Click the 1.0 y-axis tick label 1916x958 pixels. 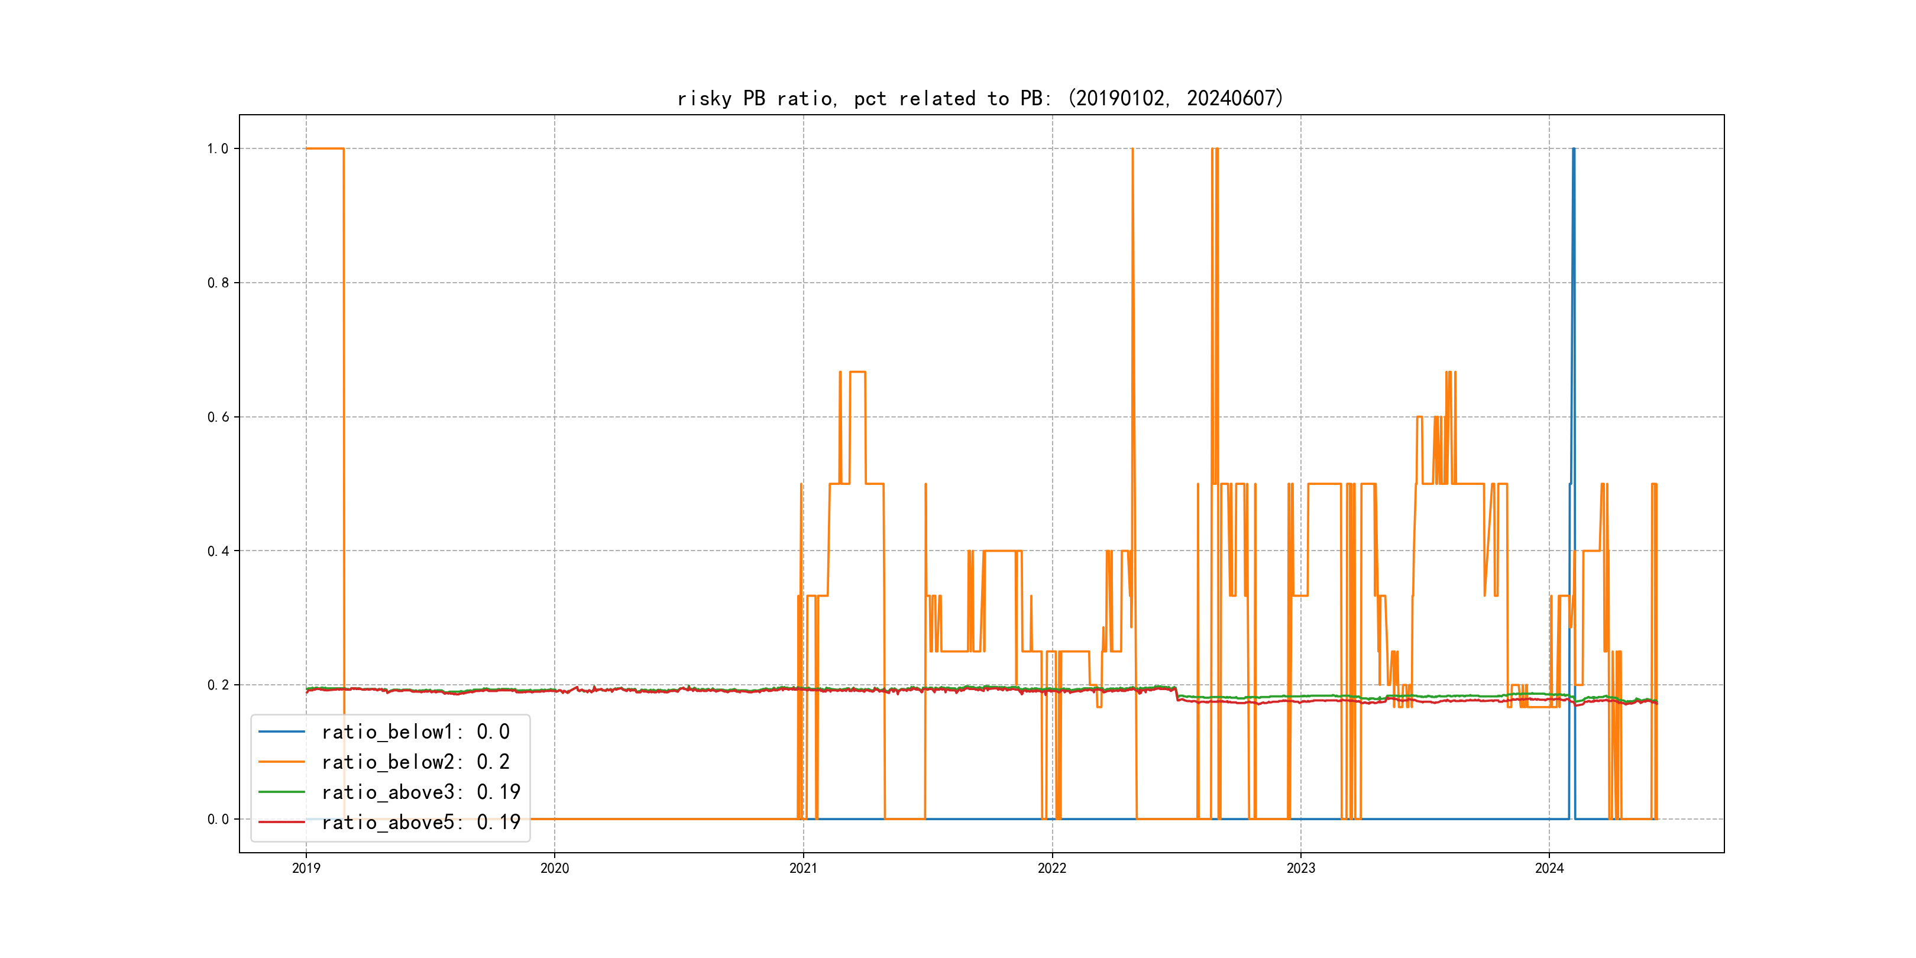[217, 149]
